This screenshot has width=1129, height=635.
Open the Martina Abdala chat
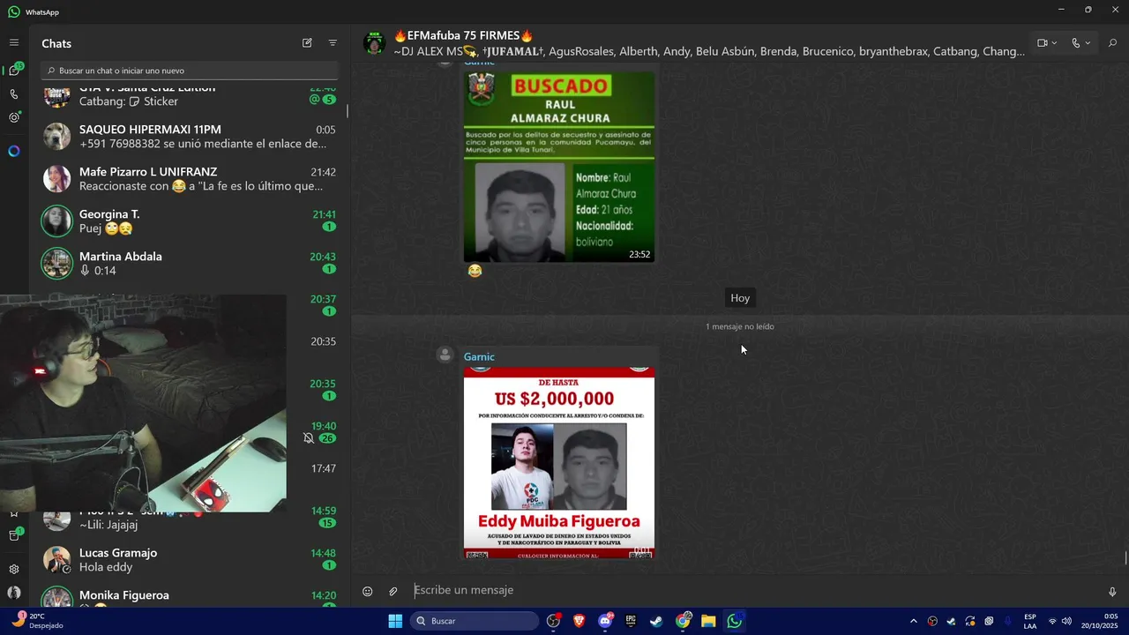(x=190, y=263)
